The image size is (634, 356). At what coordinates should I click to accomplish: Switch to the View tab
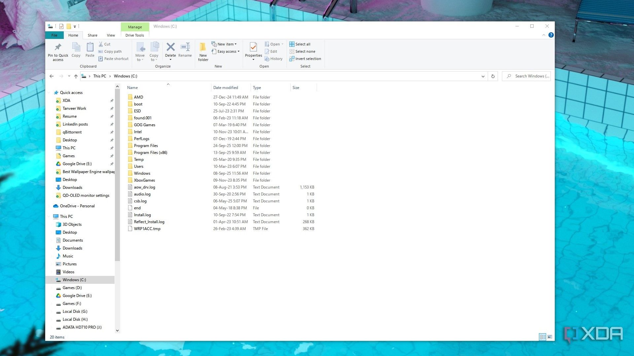coord(111,35)
